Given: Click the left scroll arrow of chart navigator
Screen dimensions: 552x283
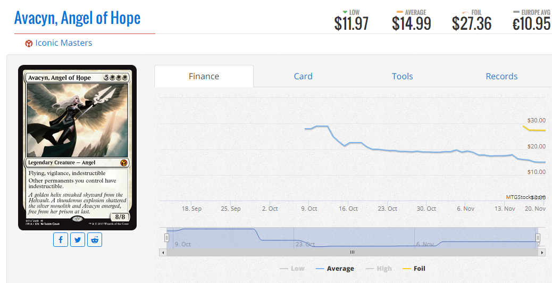Looking at the screenshot, I should 162,252.
